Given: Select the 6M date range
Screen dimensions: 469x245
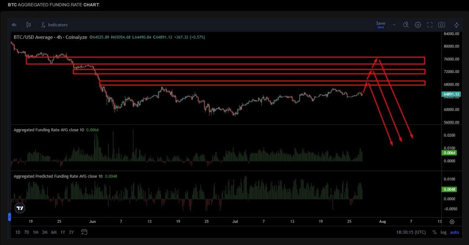Looking at the screenshot, I should (54, 232).
